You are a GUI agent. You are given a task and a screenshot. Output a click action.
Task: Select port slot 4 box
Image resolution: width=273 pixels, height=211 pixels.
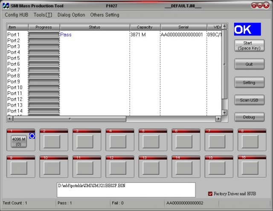click(x=118, y=142)
